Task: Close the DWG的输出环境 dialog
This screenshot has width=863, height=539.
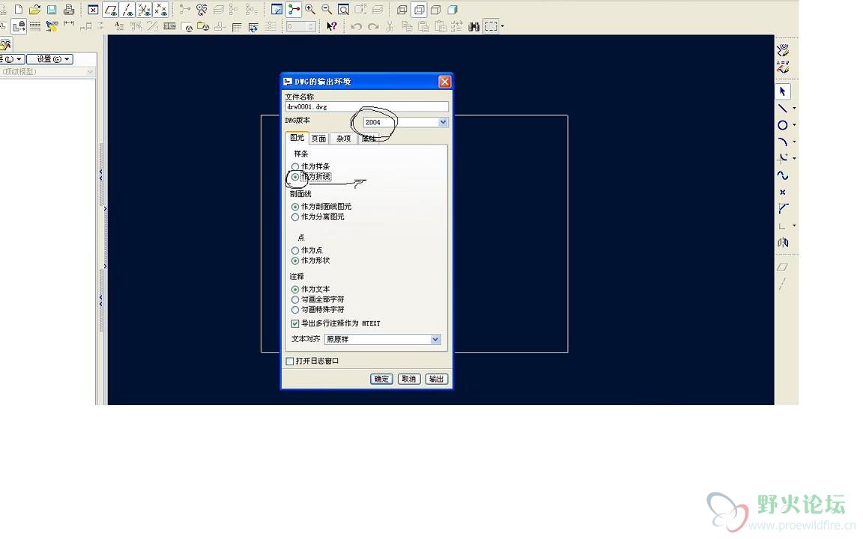Action: coord(445,82)
